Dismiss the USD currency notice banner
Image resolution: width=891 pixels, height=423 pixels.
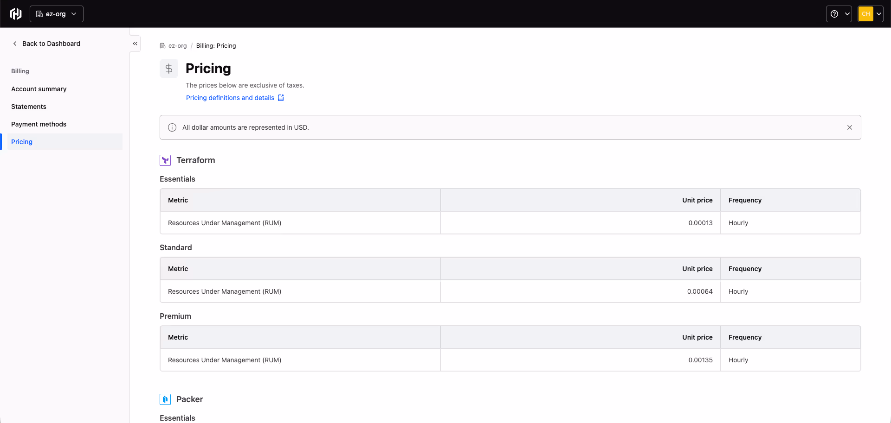point(850,127)
